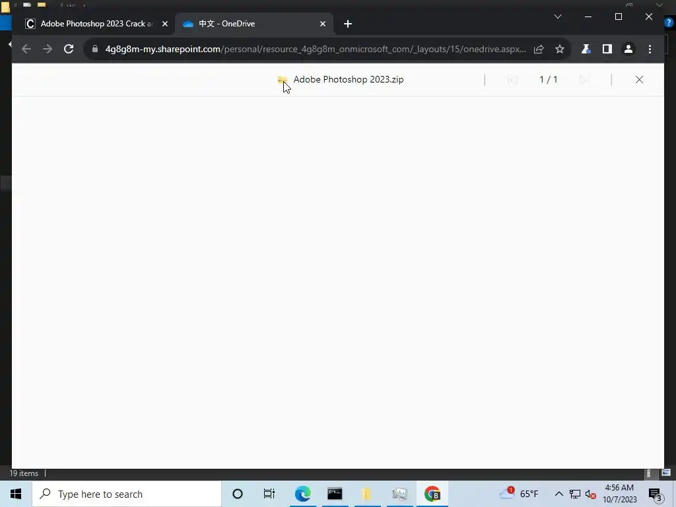The width and height of the screenshot is (676, 507).
Task: Click the Adobe Photoshop 2023.zip filename
Action: click(x=349, y=79)
